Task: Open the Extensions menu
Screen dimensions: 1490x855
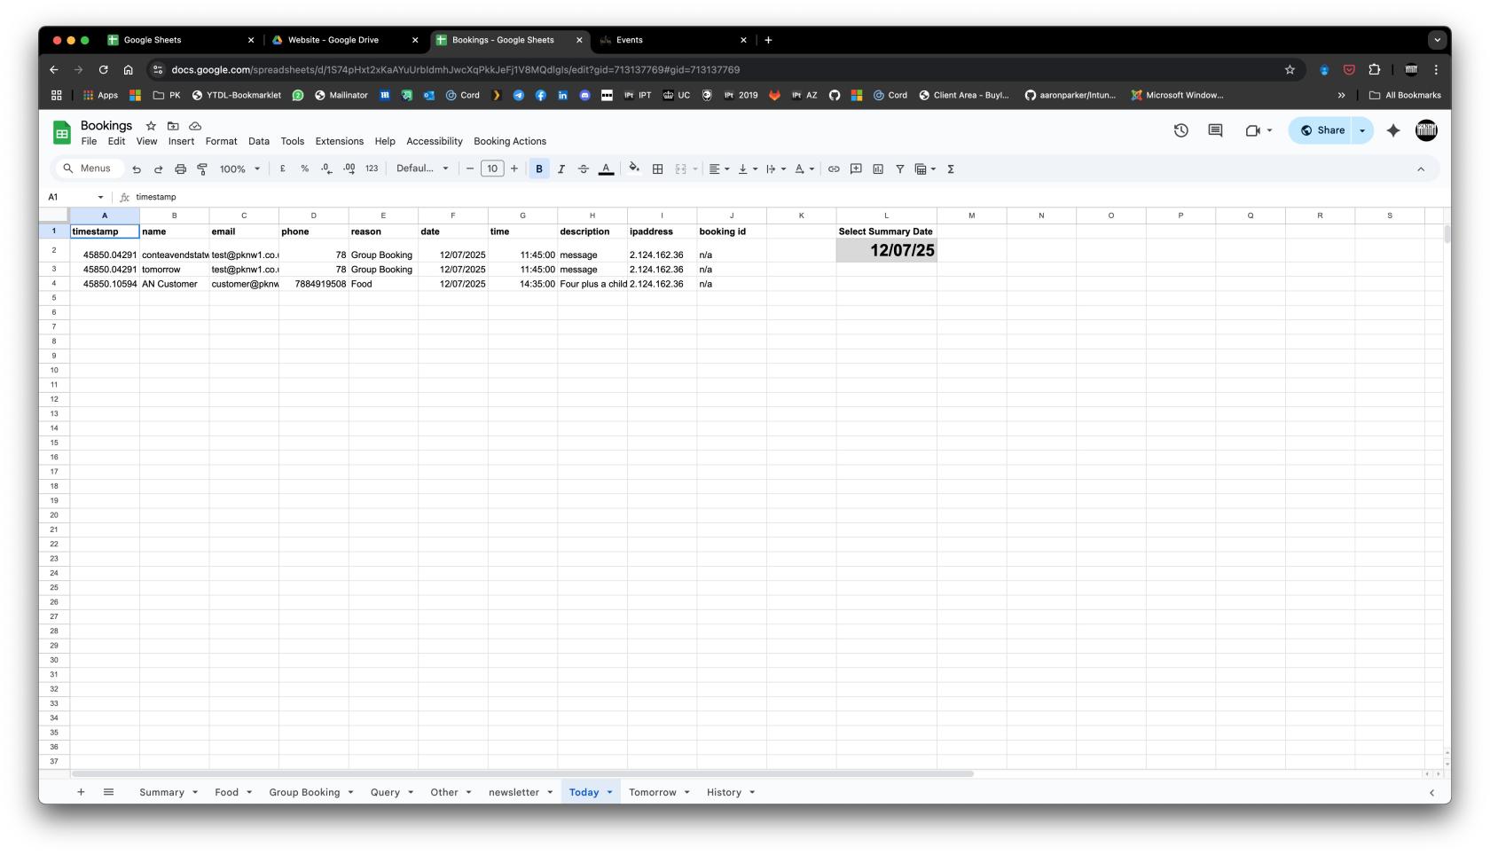Action: (340, 141)
